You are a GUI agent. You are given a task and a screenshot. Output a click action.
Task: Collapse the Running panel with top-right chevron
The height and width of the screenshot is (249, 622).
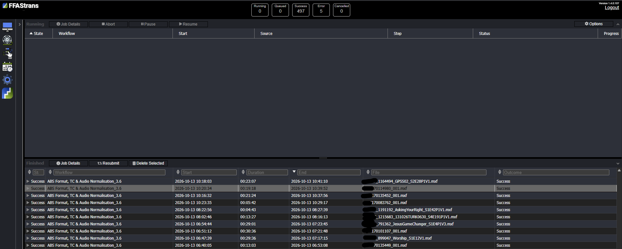[618, 24]
